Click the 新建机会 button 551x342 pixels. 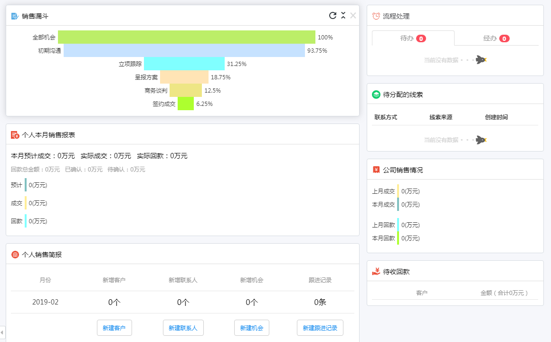pyautogui.click(x=252, y=328)
